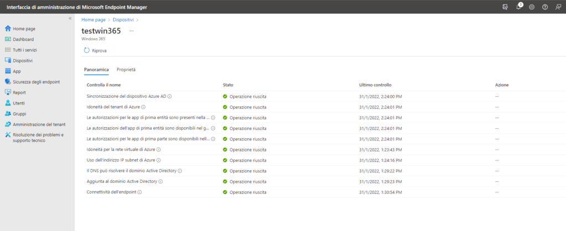This screenshot has width=566, height=231.
Task: Select the Idoneità per la rete virtuale di Azure text
Action: click(x=121, y=149)
